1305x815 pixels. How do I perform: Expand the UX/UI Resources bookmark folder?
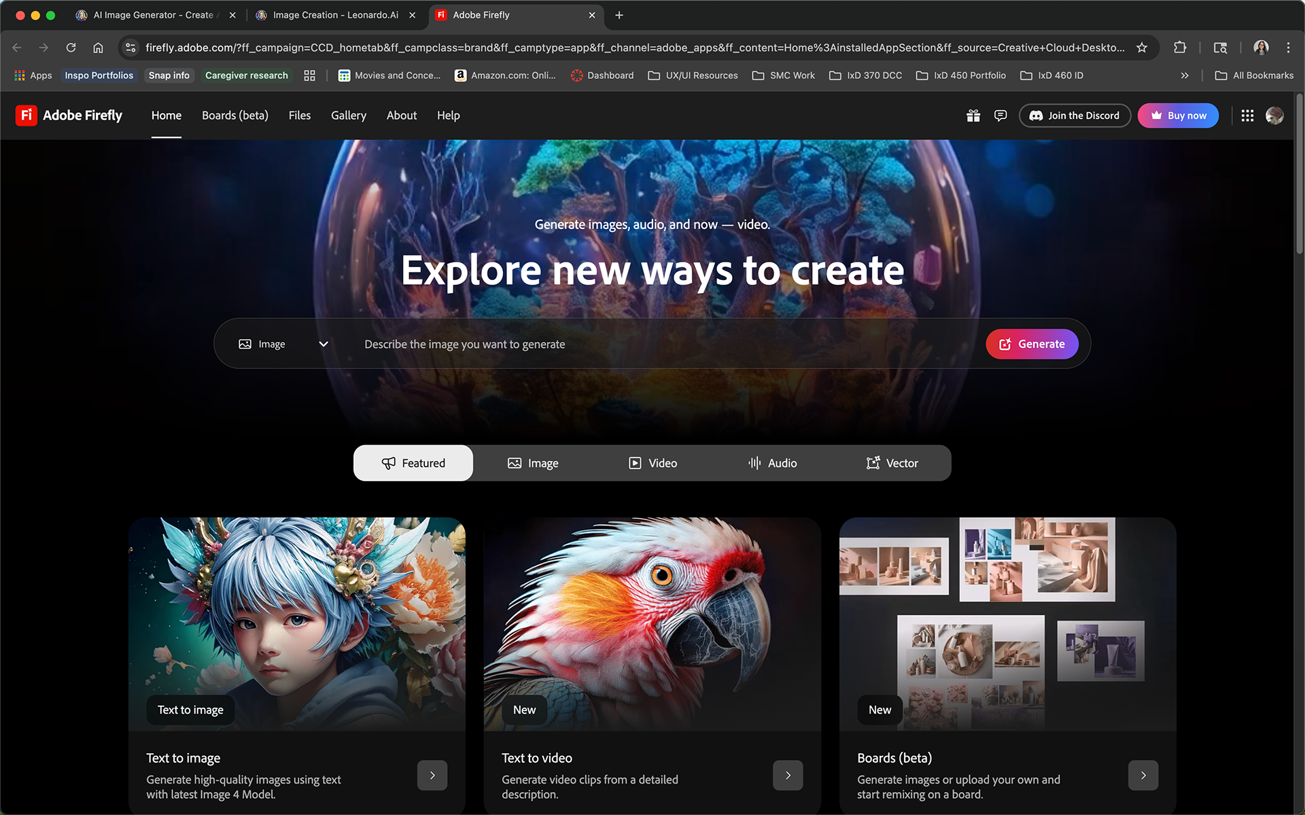click(693, 75)
